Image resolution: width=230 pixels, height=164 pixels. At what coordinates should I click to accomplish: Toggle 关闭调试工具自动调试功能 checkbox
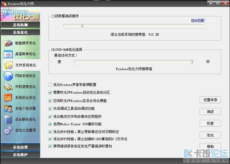pyautogui.click(x=50, y=109)
